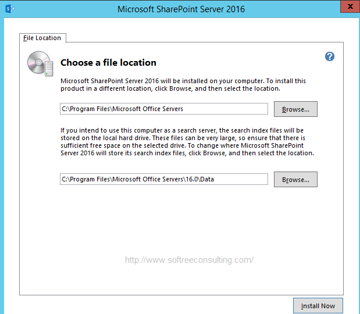Viewport: 360px width, 314px height.
Task: Click the Microsoft Office Servers install path field
Action: 164,109
